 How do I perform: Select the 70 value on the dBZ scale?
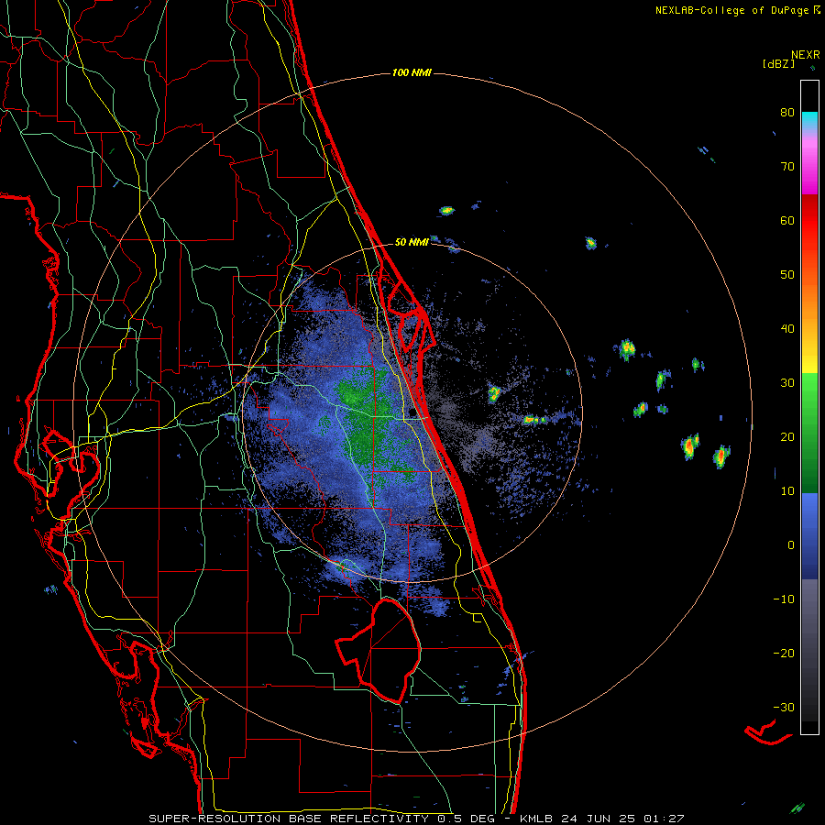[787, 167]
